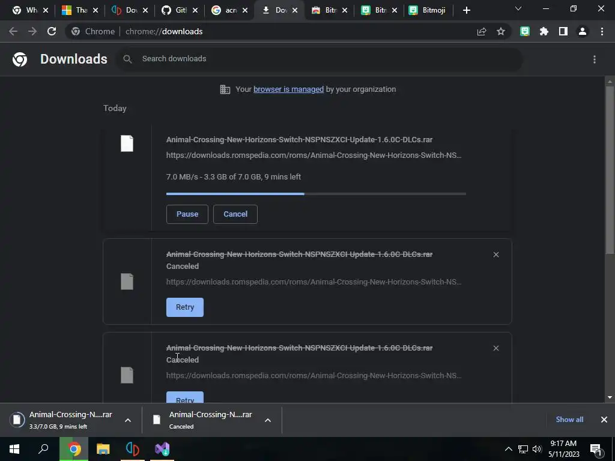The width and height of the screenshot is (615, 461).
Task: Click the share page icon in address bar
Action: point(482,31)
